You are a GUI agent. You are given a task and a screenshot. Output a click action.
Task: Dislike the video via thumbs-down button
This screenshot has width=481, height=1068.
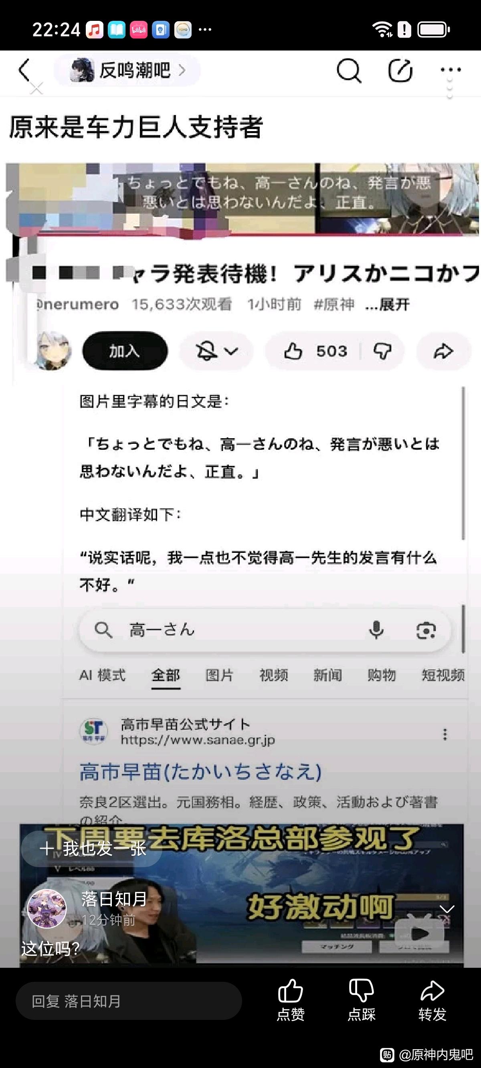[x=382, y=352]
